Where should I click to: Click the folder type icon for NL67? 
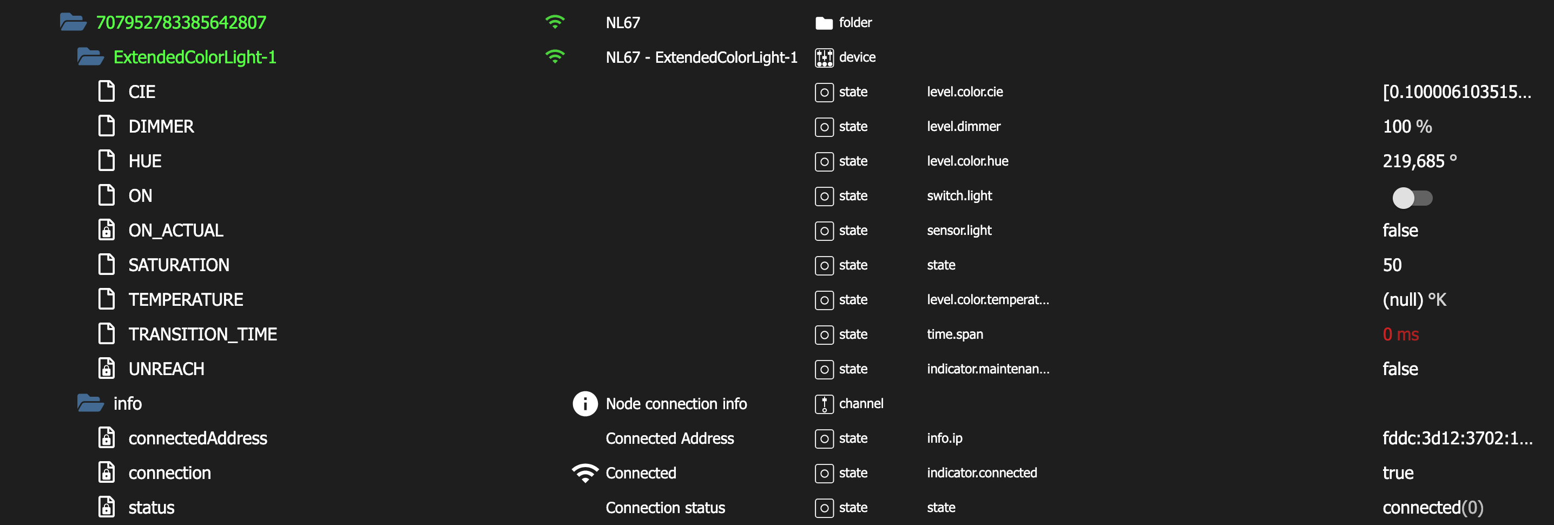[x=824, y=23]
